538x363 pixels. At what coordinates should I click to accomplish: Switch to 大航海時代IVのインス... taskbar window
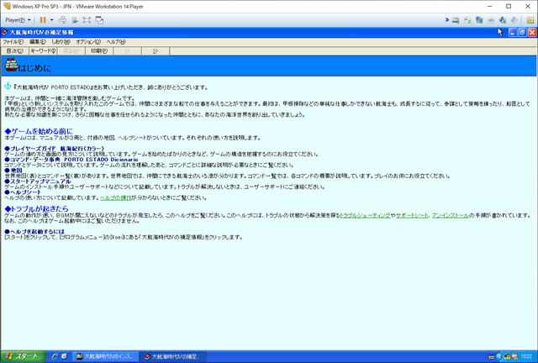coord(106,357)
